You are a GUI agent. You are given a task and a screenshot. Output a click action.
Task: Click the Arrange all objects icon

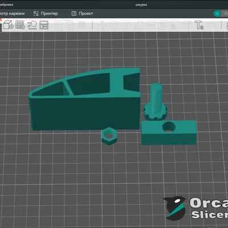click(44, 25)
